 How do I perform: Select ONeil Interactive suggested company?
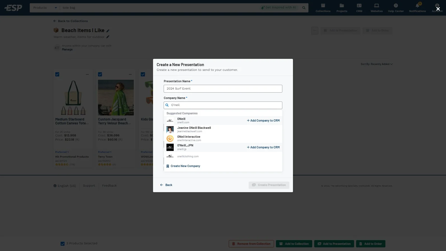click(x=223, y=138)
